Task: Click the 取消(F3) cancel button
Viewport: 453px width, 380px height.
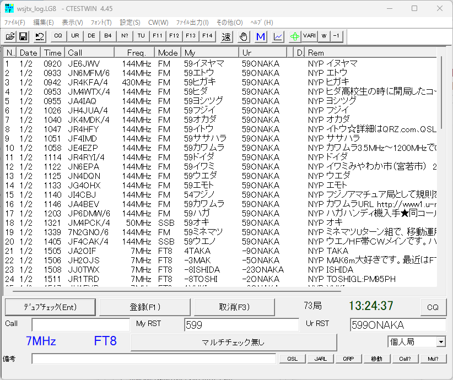Action: click(234, 307)
